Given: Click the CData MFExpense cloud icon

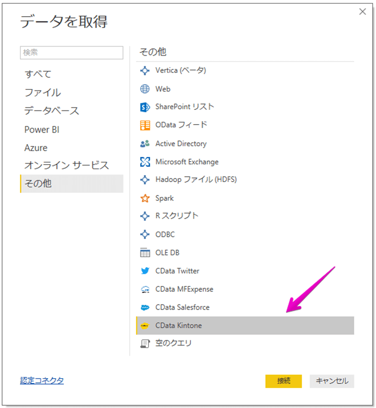Looking at the screenshot, I should click(x=145, y=289).
